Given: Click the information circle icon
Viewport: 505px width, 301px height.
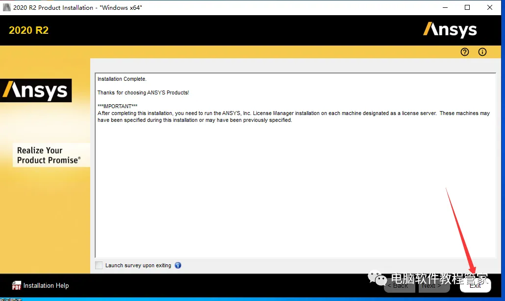Looking at the screenshot, I should tap(482, 52).
